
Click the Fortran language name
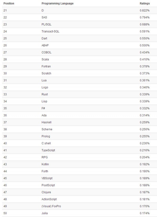[x=46, y=66]
